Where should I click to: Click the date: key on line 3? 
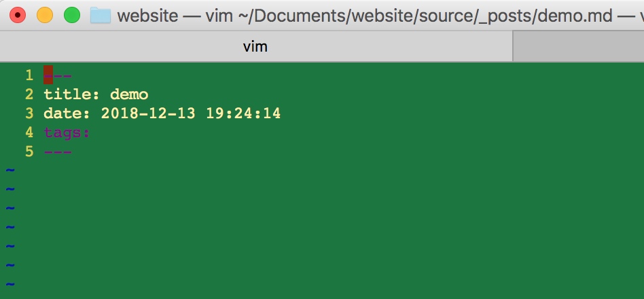pyautogui.click(x=67, y=113)
